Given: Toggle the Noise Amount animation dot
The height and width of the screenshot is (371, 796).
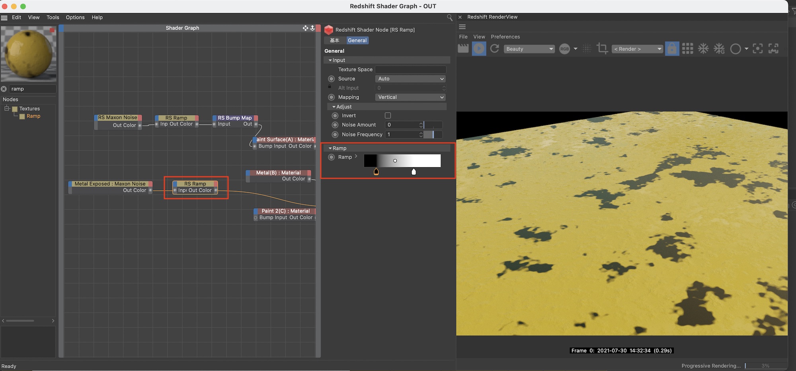Looking at the screenshot, I should (335, 125).
